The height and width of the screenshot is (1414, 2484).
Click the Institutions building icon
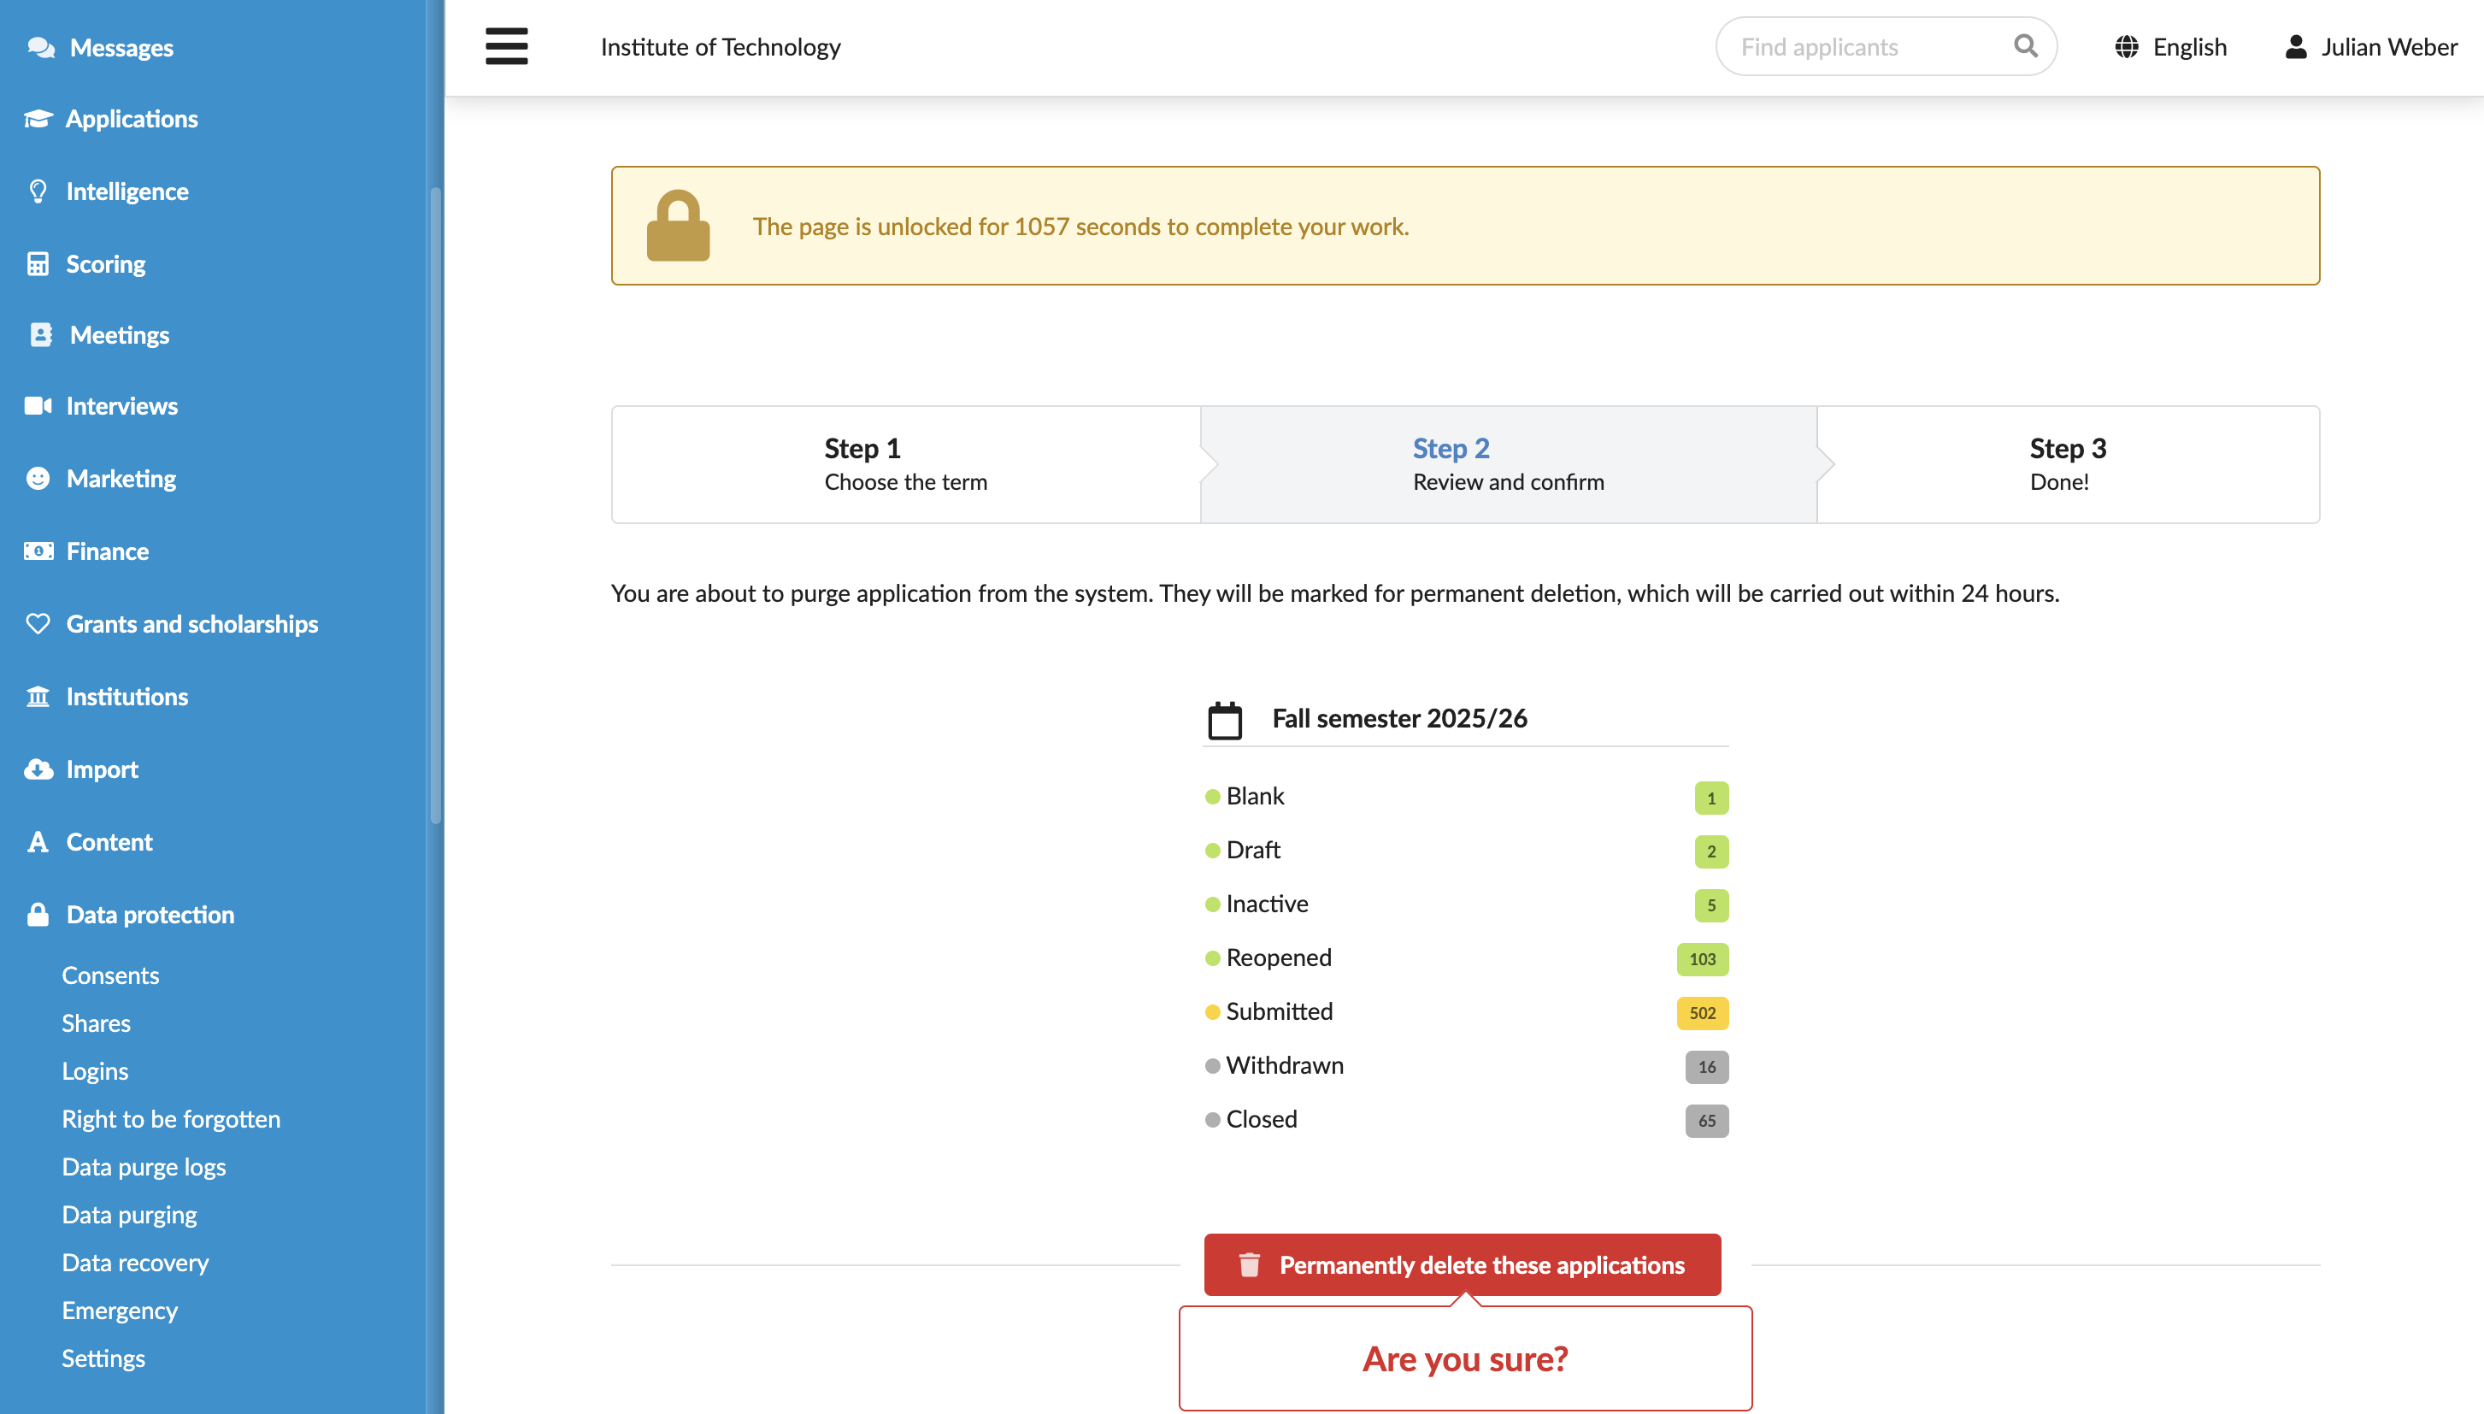tap(38, 697)
